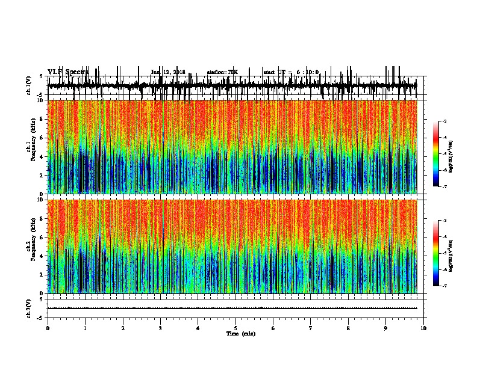
Task: Click time axis tick label 9
Action: coord(385,328)
